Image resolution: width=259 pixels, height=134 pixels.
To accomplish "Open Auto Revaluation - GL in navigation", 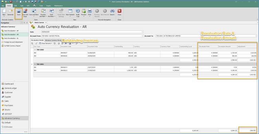I will 11,38.
